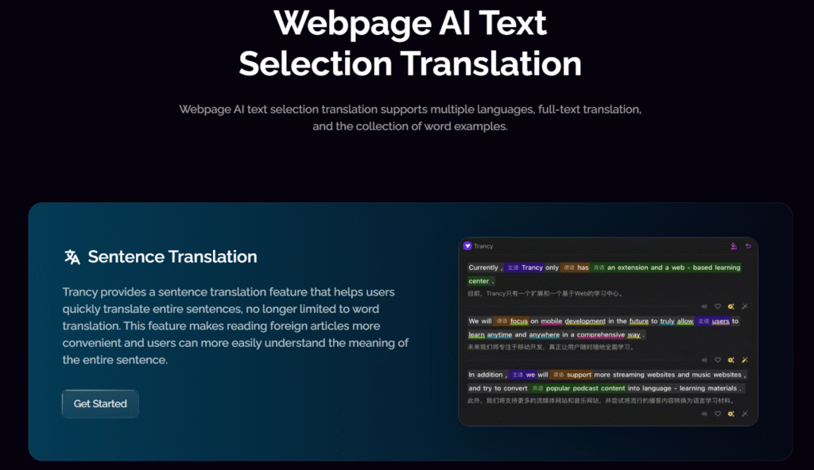Play audio for the 'We will focus' sentence
This screenshot has height=470, width=814.
704,360
